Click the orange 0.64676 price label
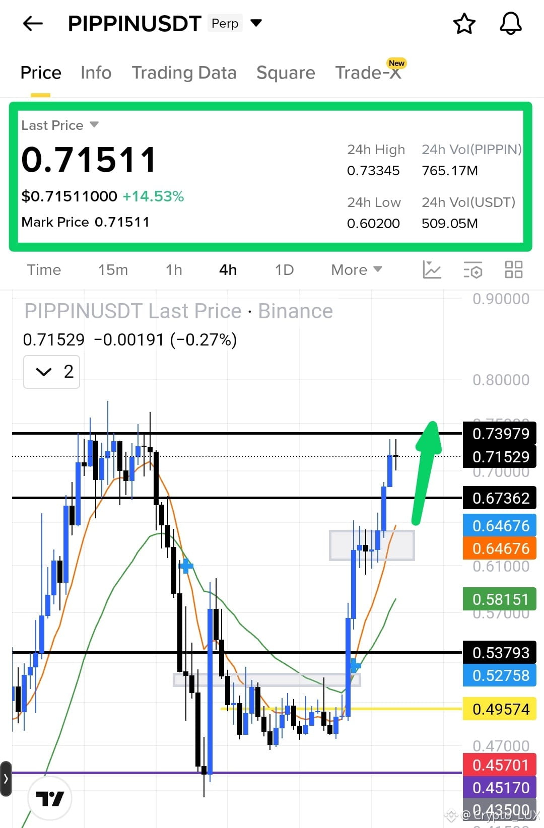Image resolution: width=544 pixels, height=828 pixels. point(500,548)
